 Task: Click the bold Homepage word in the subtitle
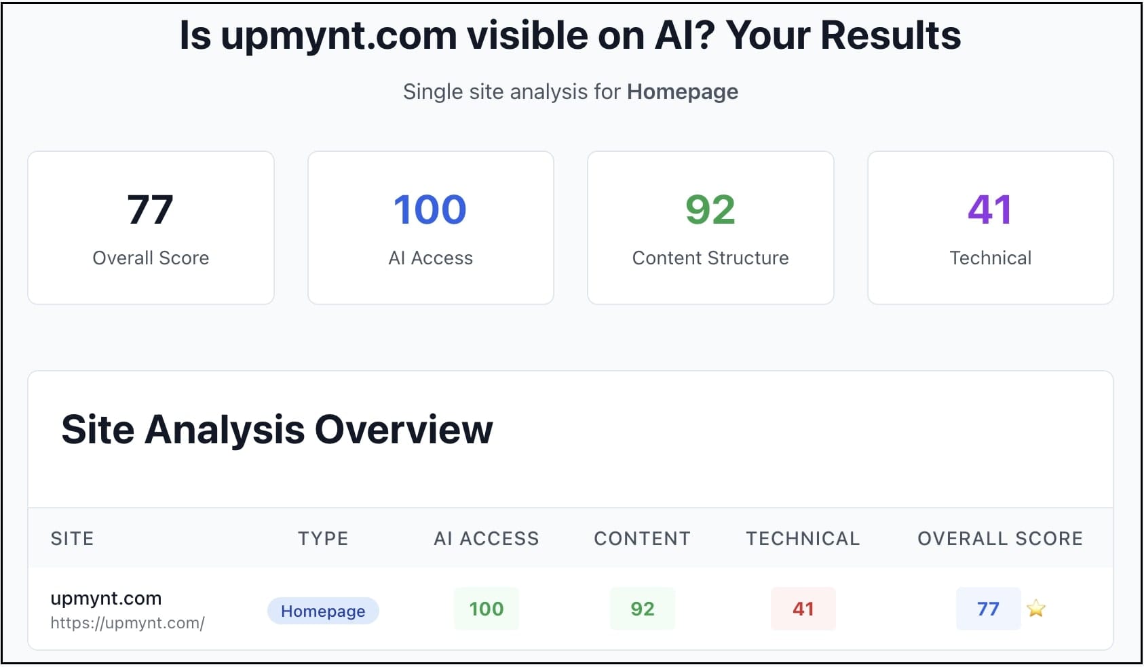click(x=682, y=92)
